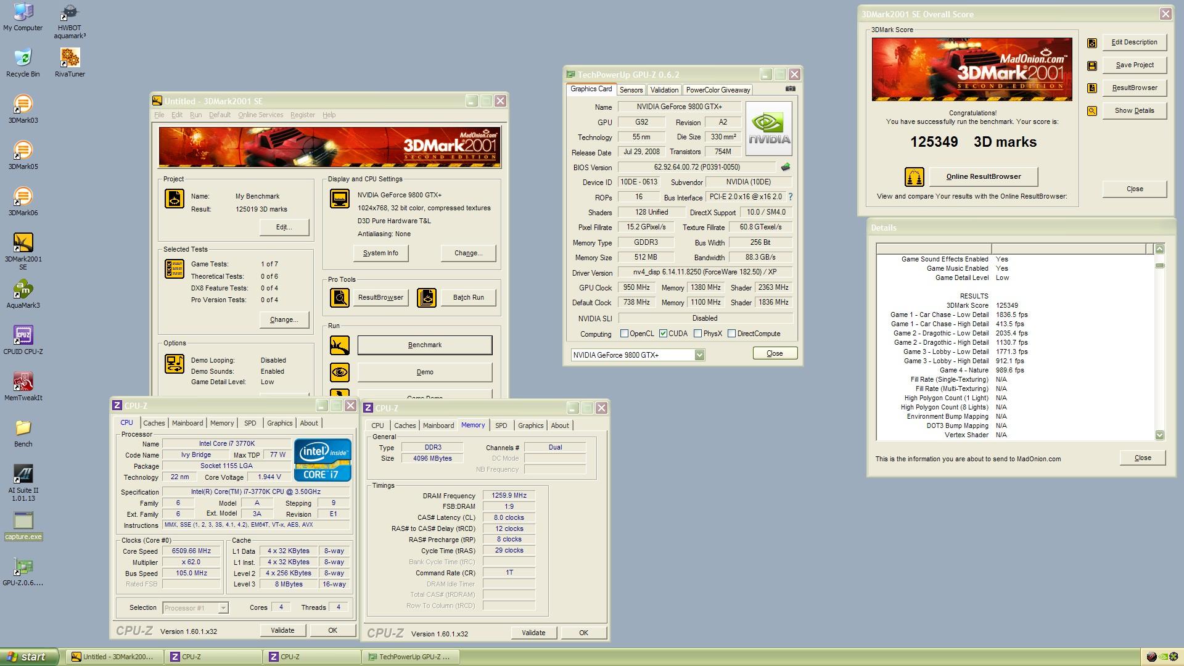This screenshot has width=1184, height=666.
Task: Toggle the CUDA checkbox in GPU-Z
Action: (x=663, y=334)
